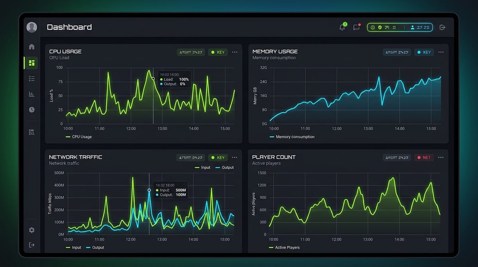Open the three-dot menu on Memory Usage card
The height and width of the screenshot is (267, 478).
point(441,52)
